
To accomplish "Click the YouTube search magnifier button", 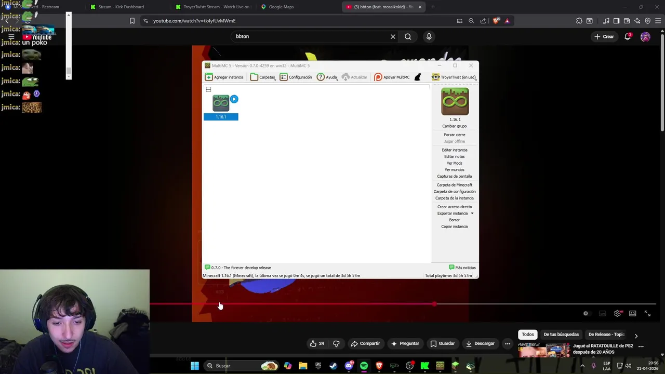I will tap(408, 36).
